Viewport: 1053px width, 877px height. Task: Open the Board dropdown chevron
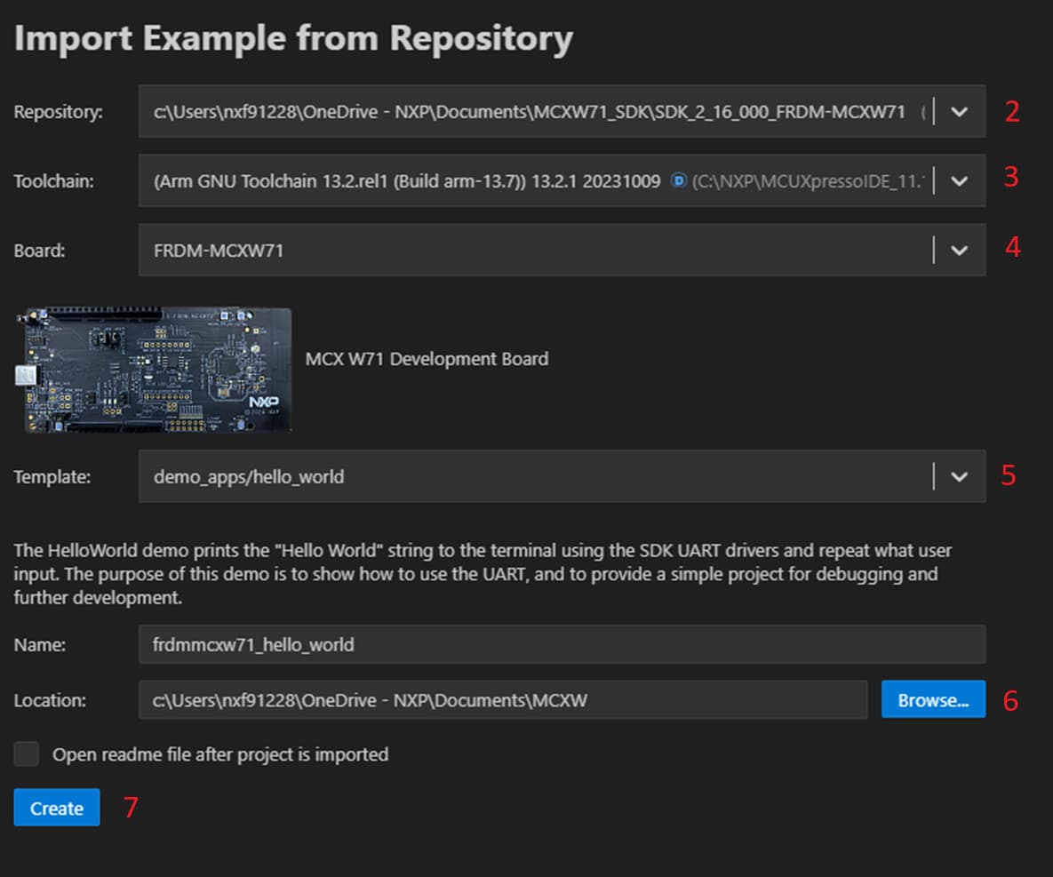coord(959,251)
